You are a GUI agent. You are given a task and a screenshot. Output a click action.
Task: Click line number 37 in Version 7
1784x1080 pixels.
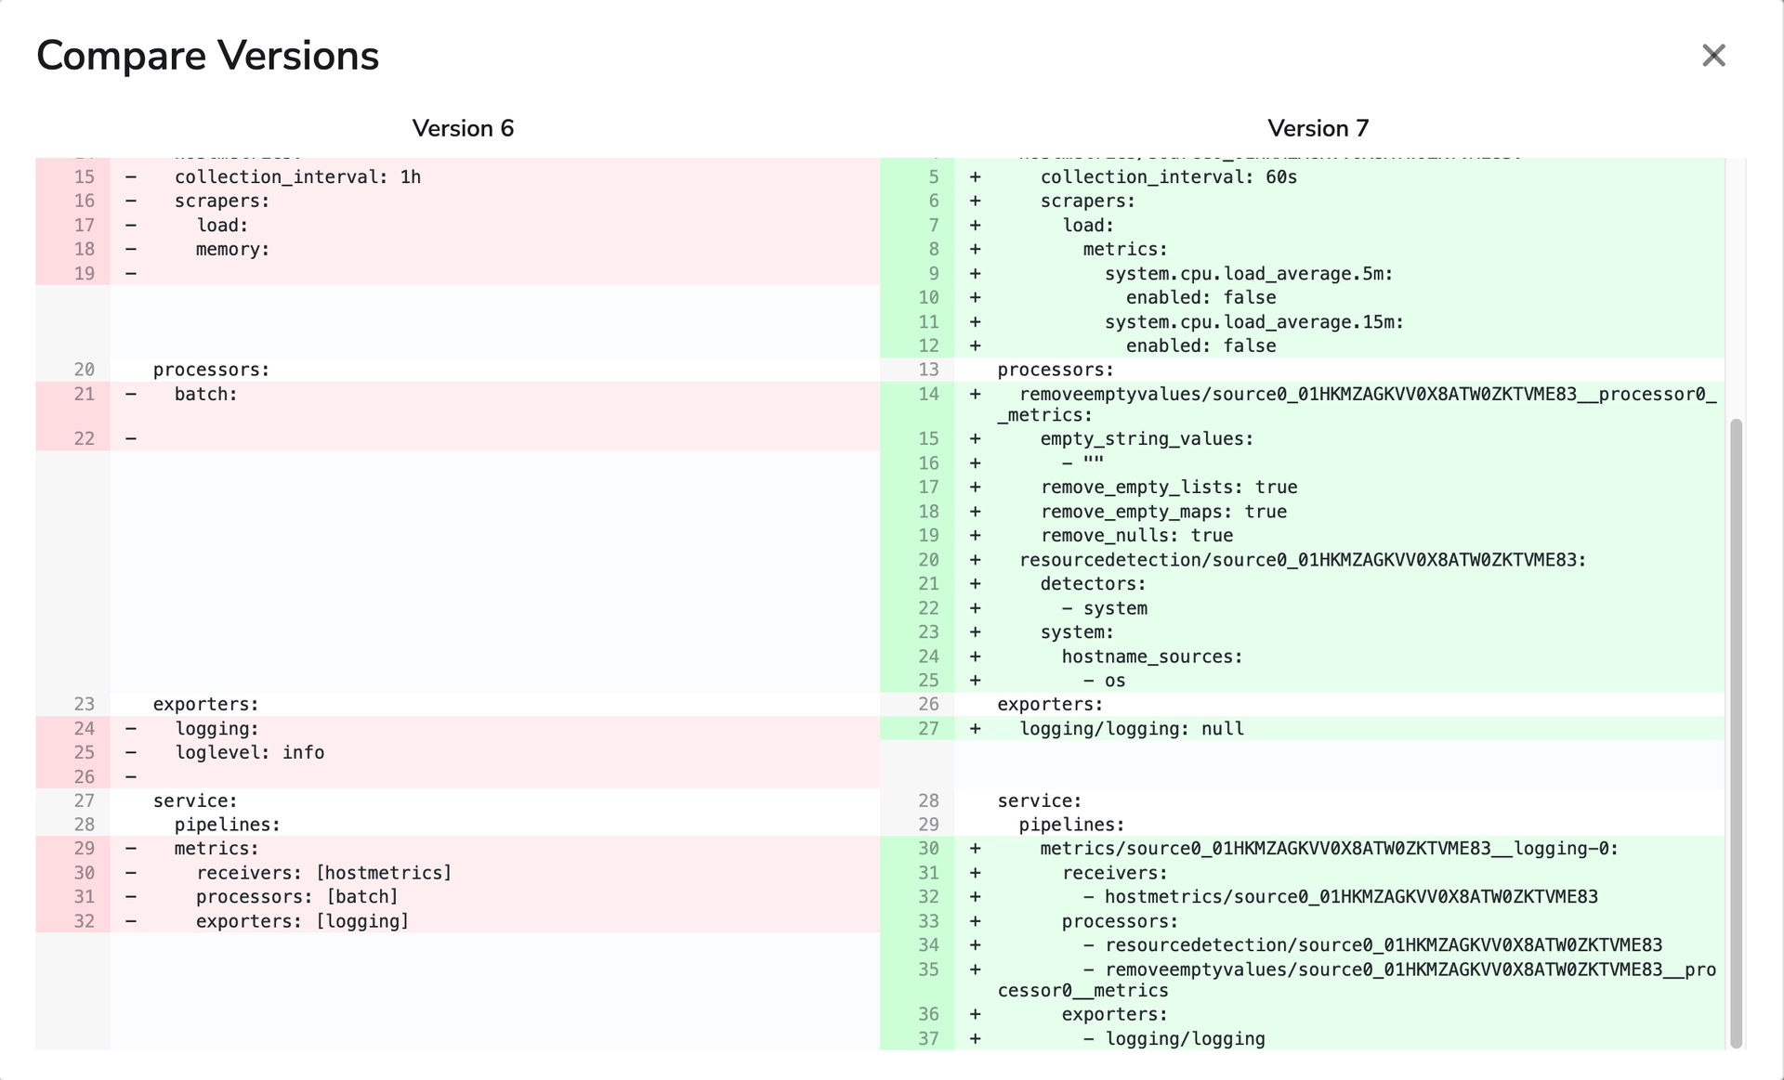[929, 1039]
